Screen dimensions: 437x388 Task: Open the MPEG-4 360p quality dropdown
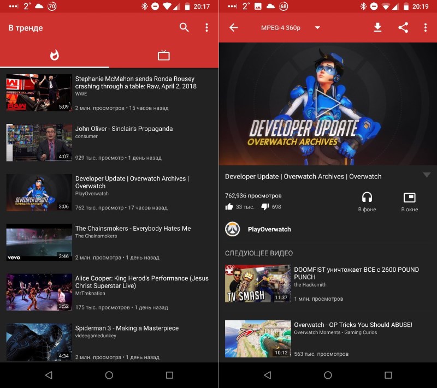291,27
